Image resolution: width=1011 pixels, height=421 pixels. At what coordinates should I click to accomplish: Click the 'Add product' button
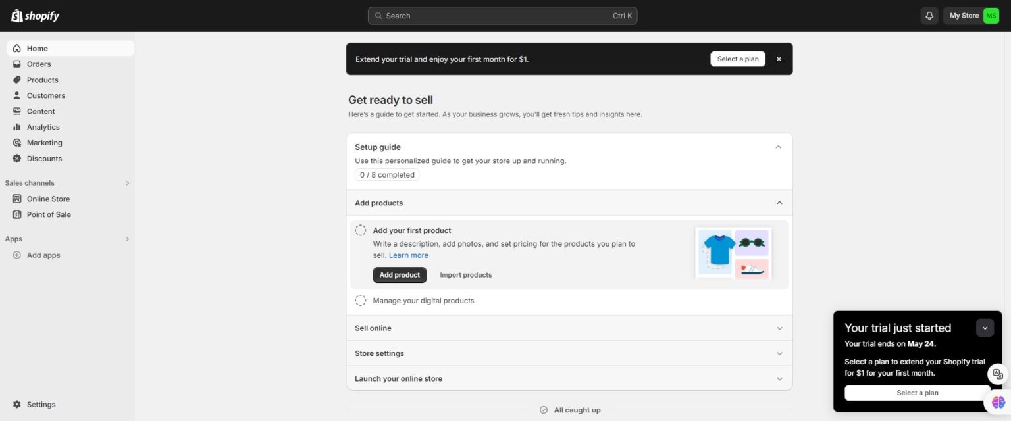point(400,274)
